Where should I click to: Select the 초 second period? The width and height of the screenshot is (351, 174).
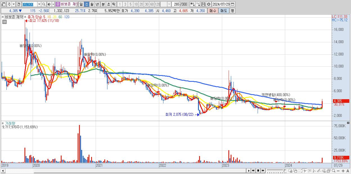pos(108,4)
